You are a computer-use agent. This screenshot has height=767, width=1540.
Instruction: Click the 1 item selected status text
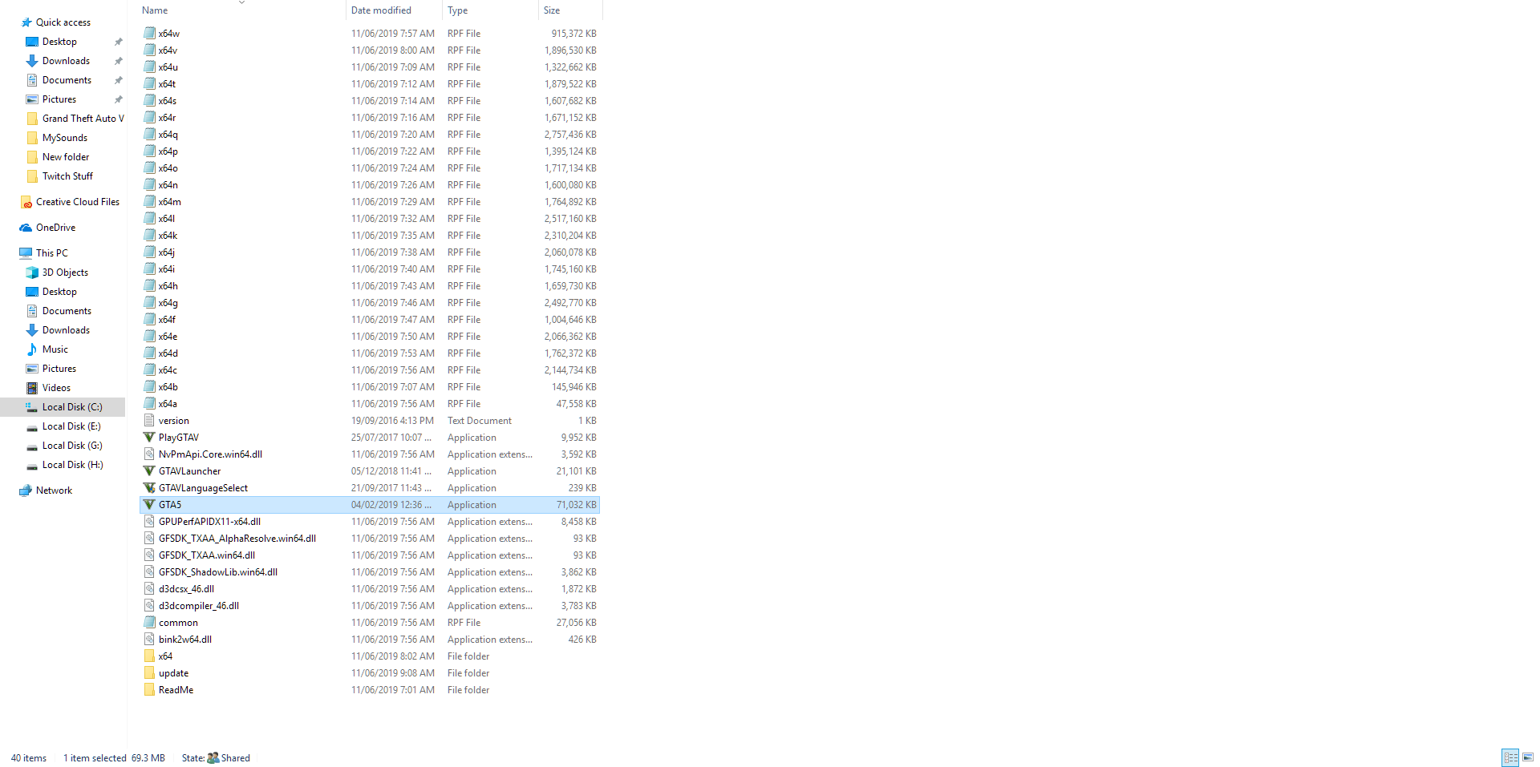(95, 758)
